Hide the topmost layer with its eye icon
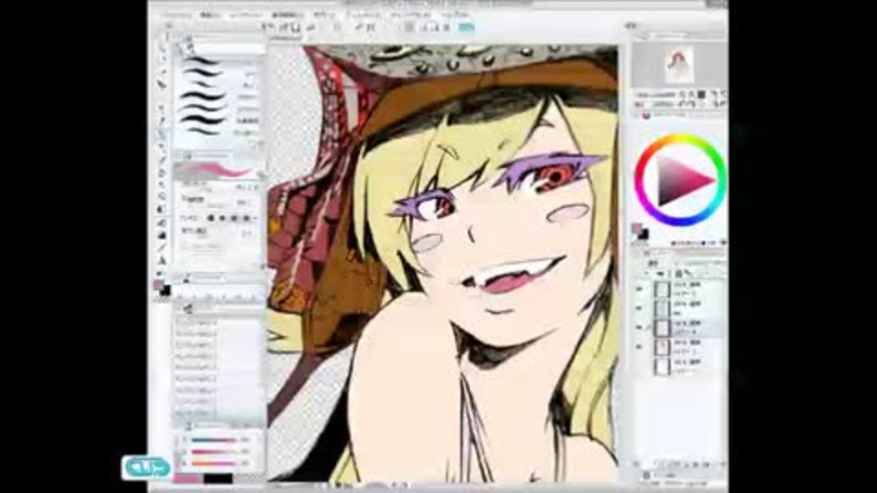877x493 pixels. coord(639,289)
